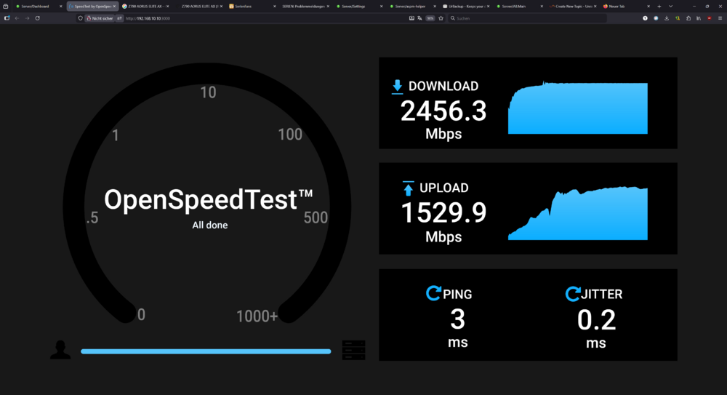Click the 100 gauge label
727x395 pixels.
point(290,135)
